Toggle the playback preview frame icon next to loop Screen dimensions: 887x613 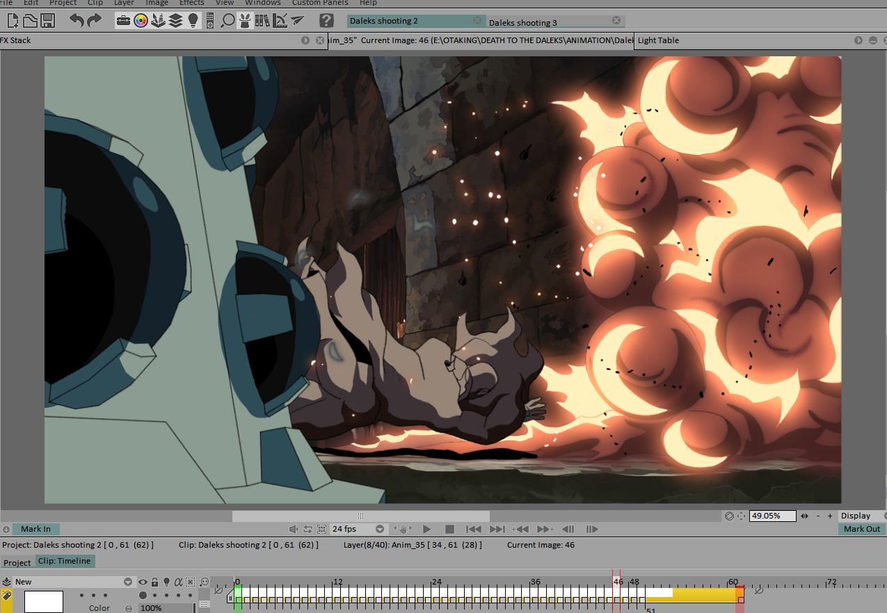point(321,529)
